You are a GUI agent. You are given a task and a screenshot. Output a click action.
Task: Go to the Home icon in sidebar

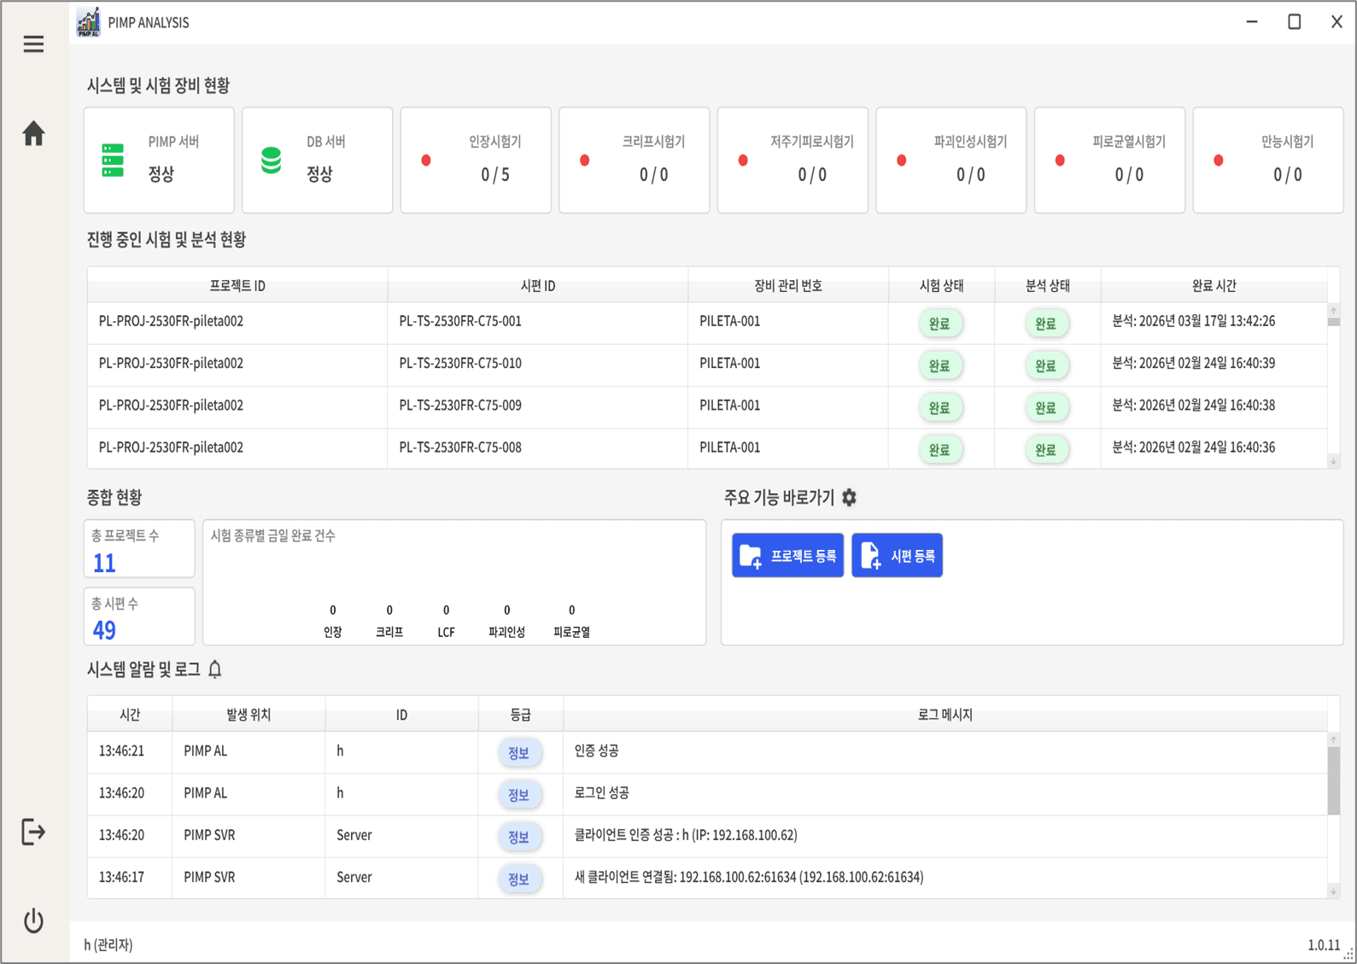[33, 133]
